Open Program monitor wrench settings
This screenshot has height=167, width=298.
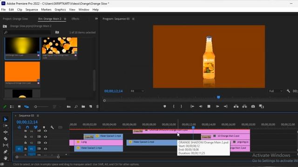coord(288,91)
